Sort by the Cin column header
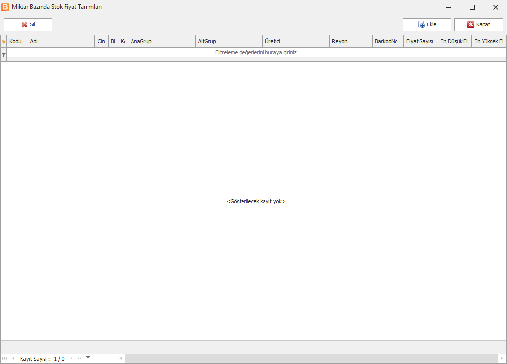The height and width of the screenshot is (364, 507). click(x=101, y=42)
